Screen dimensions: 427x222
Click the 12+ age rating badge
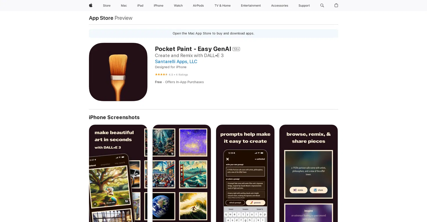pyautogui.click(x=236, y=49)
